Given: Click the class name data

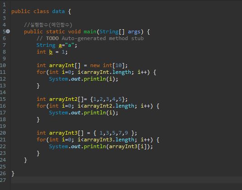Looking at the screenshot, I should click(x=58, y=11).
